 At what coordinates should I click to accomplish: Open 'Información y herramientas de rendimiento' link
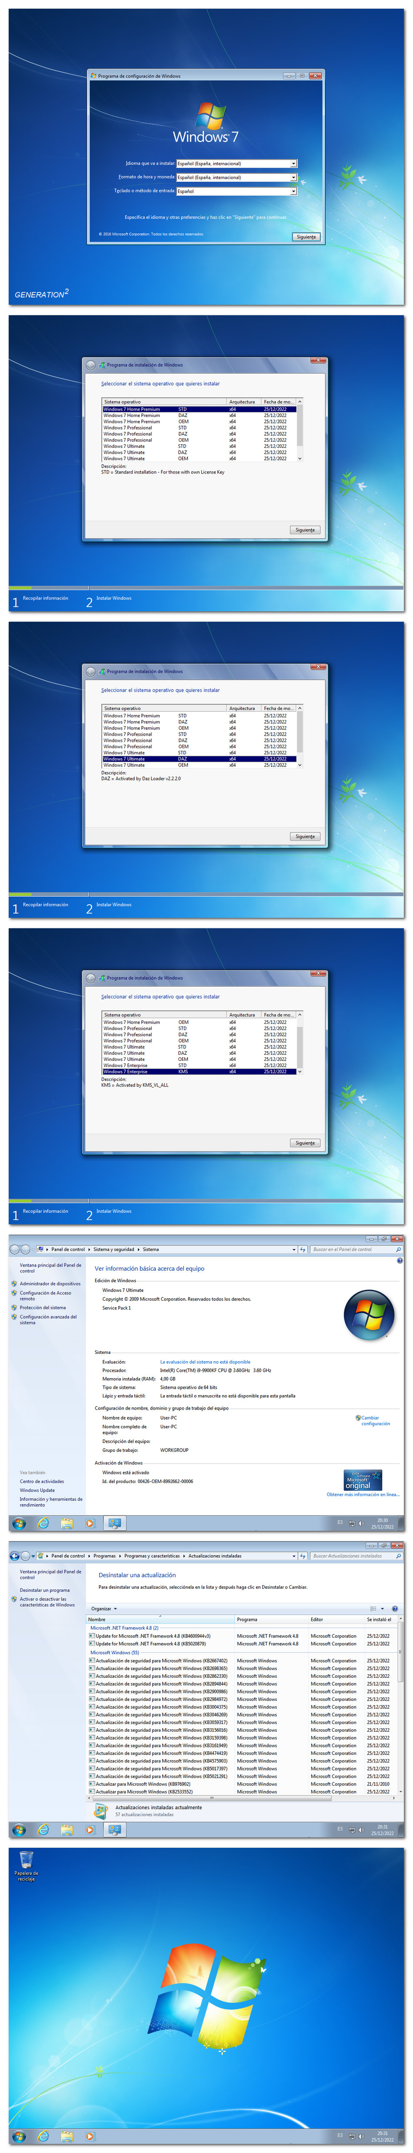coord(51,1502)
